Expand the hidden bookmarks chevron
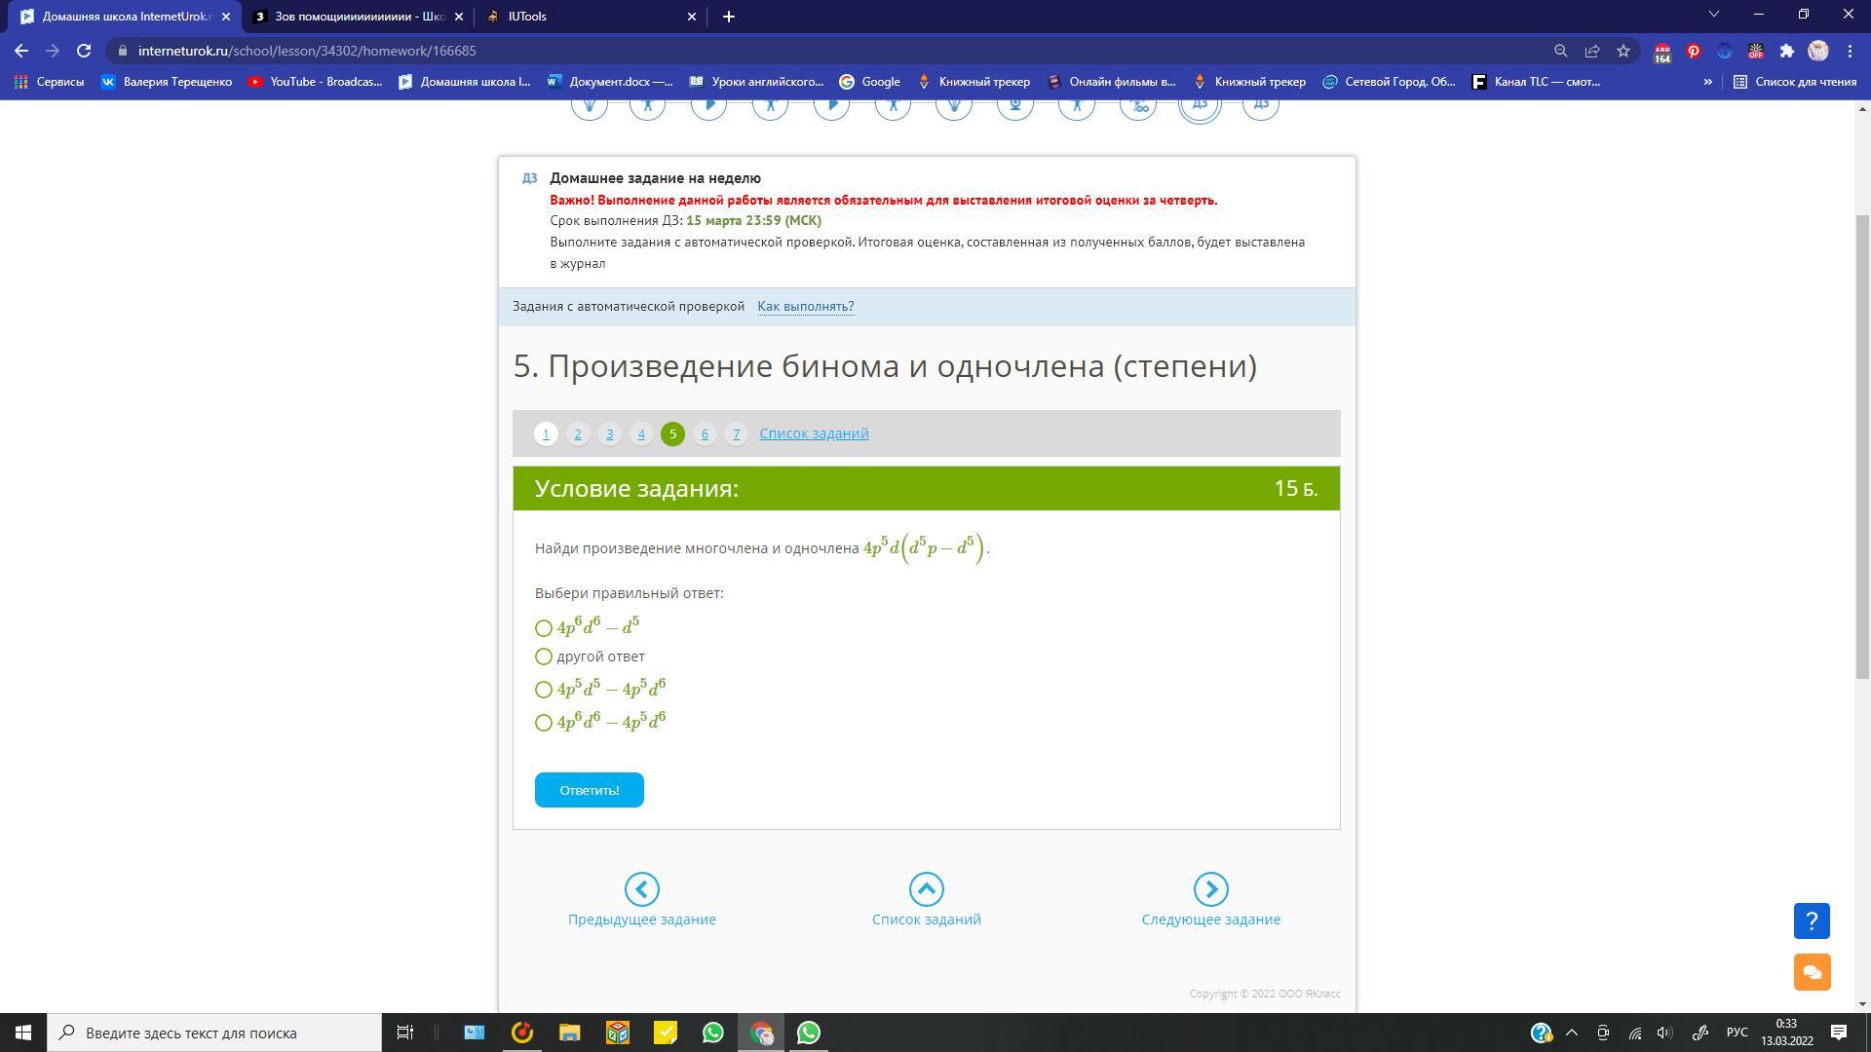The image size is (1871, 1052). (x=1707, y=82)
